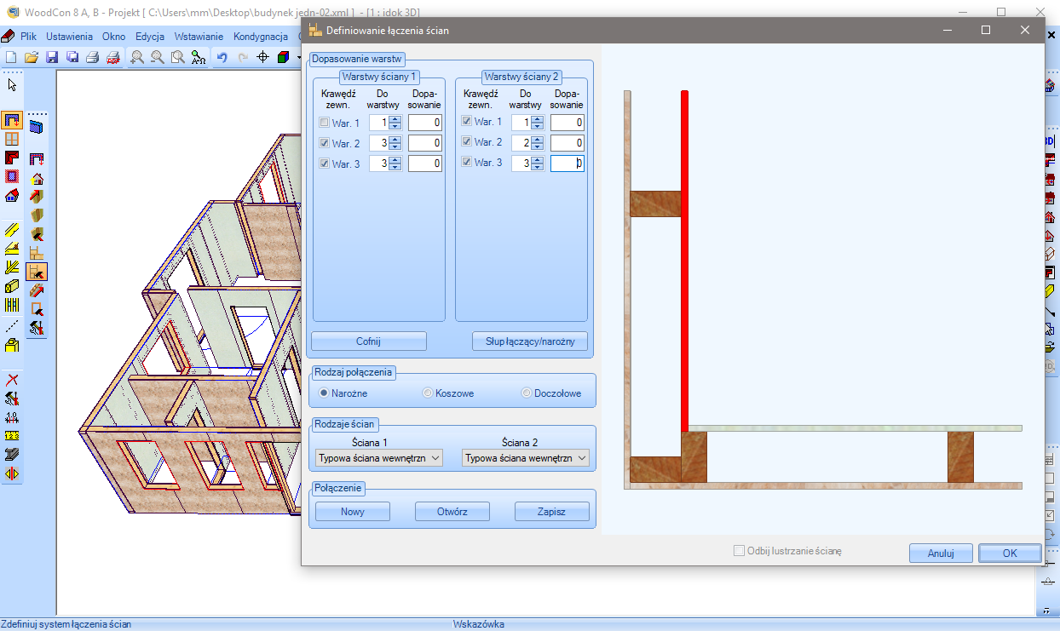Screen dimensions: 1060x631
Task: Open the Plik menu
Action: [29, 37]
